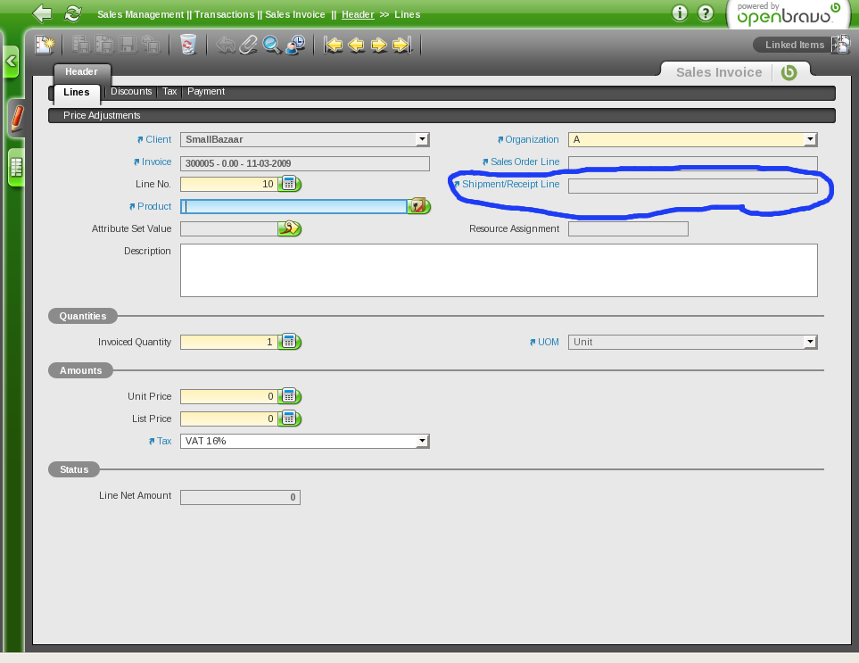Collapse the left green sidebar panel

pos(11,62)
